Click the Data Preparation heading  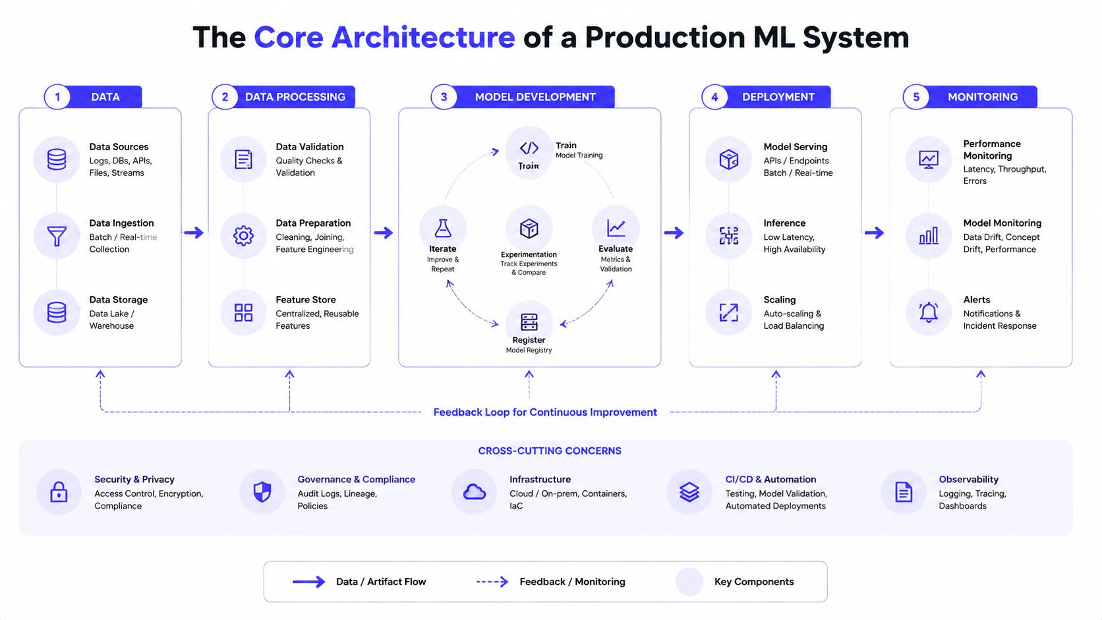[313, 223]
